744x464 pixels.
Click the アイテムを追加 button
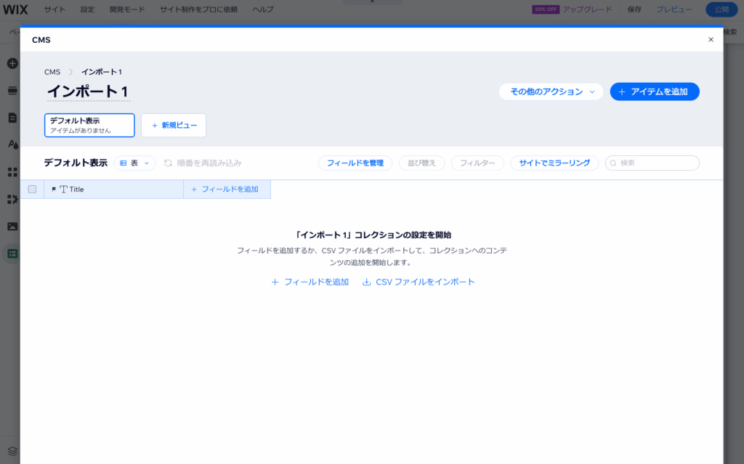[655, 91]
